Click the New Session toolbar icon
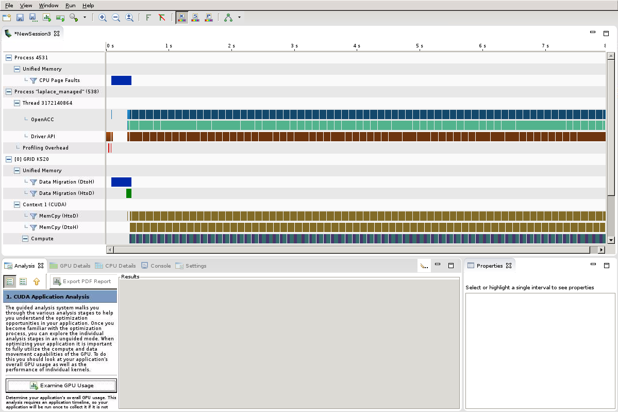618x412 pixels. click(7, 18)
